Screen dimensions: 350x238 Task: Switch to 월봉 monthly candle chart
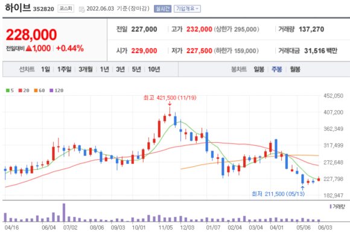click(295, 69)
